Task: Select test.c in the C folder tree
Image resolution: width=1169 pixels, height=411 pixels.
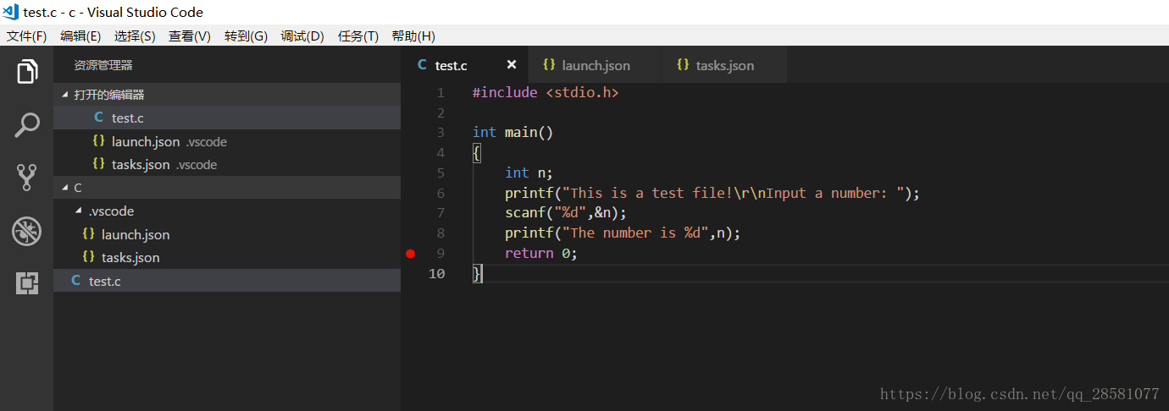Action: 105,281
